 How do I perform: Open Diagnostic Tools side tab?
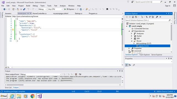[175, 18]
